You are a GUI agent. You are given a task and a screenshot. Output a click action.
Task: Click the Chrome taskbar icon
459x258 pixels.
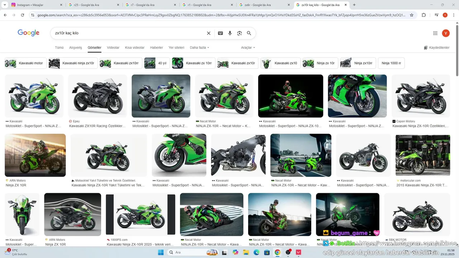(278, 252)
